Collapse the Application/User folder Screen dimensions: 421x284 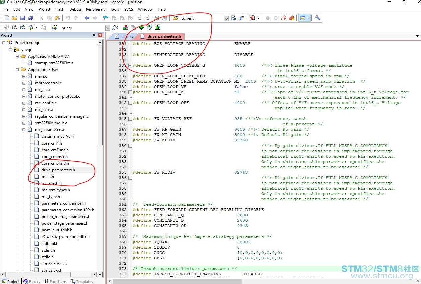17,70
